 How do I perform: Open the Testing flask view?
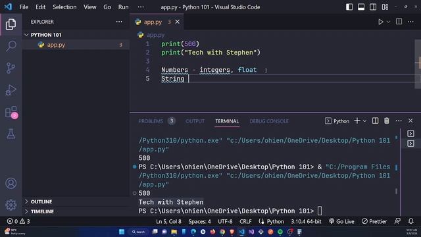point(11,134)
